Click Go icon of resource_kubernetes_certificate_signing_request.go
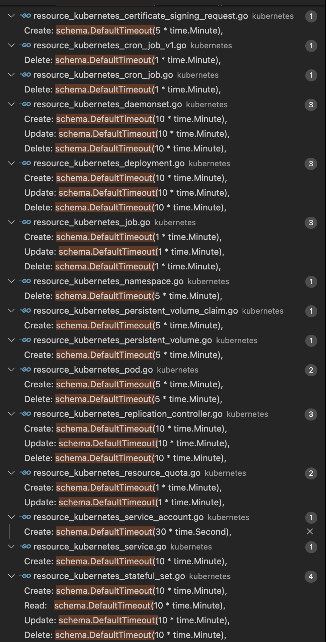This screenshot has width=326, height=642. tap(25, 16)
